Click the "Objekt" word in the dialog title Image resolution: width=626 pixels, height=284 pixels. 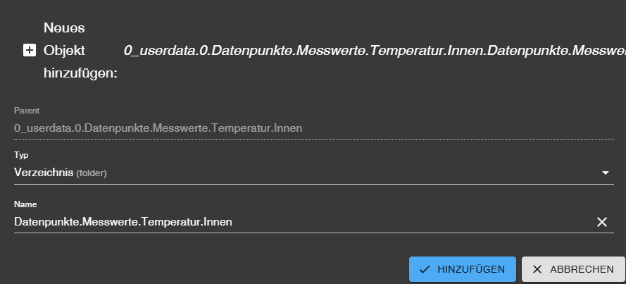[x=64, y=51]
